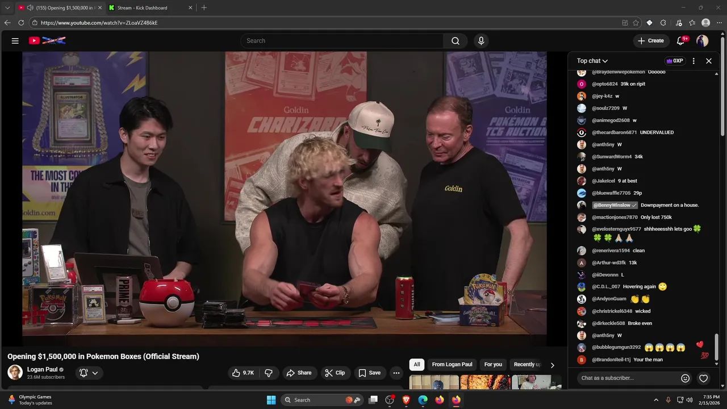The width and height of the screenshot is (727, 409).
Task: Open the emoji picker in chat
Action: coord(686,378)
